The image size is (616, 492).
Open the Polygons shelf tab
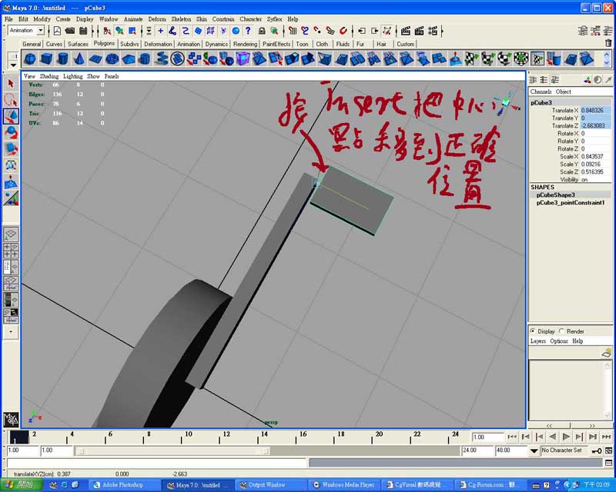pos(104,43)
